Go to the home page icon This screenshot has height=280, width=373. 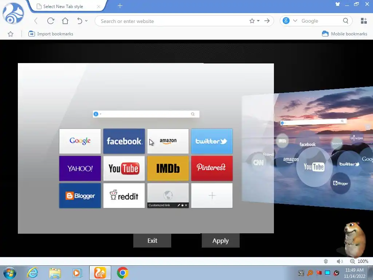(65, 21)
